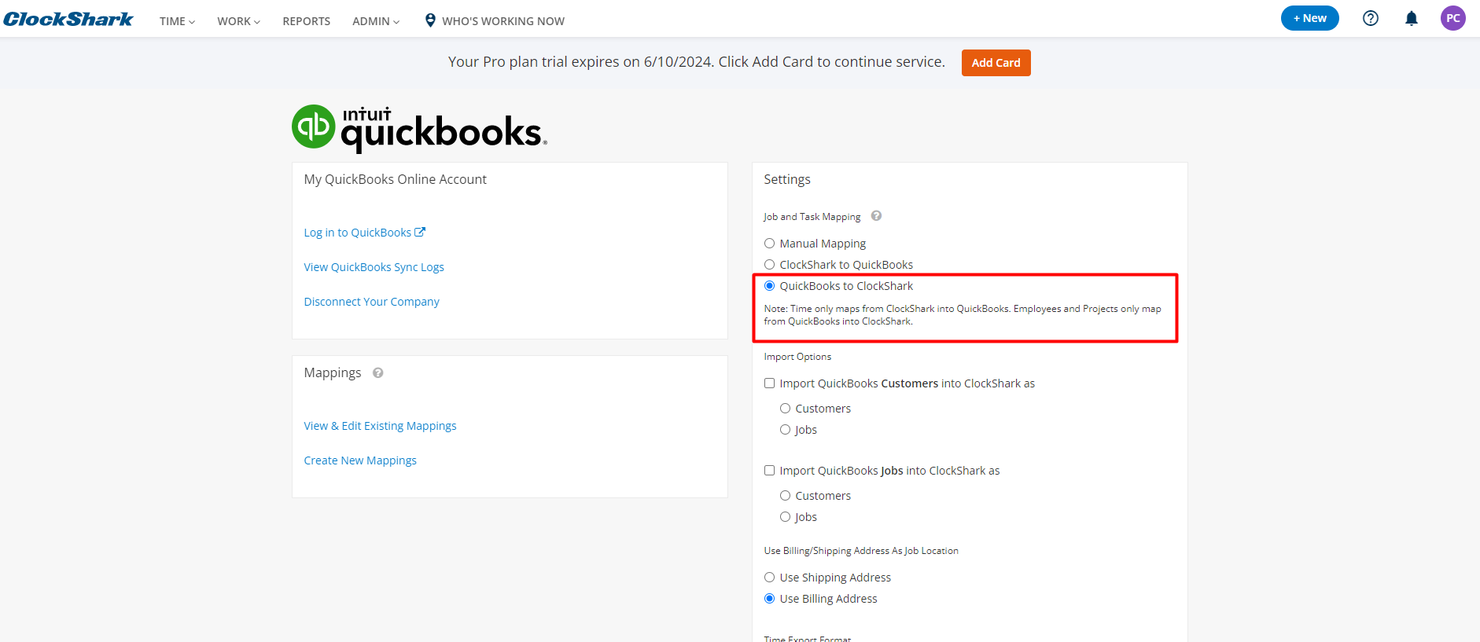Click the Intuit QuickBooks logo
The height and width of the screenshot is (642, 1480).
click(419, 128)
